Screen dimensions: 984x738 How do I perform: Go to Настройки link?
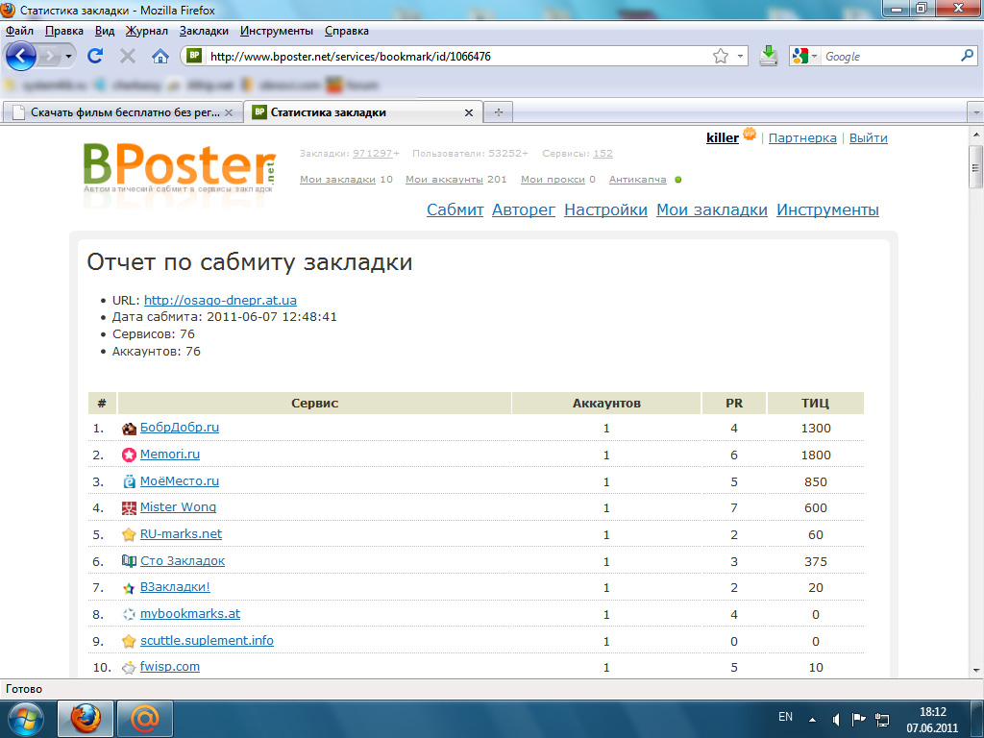(605, 209)
